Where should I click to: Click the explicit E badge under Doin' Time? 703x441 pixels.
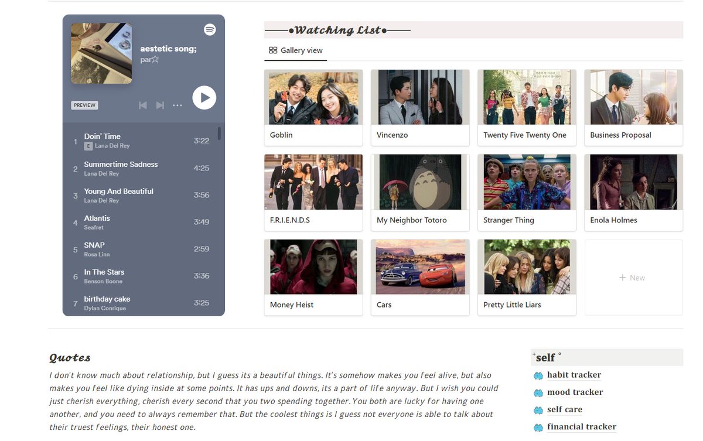pos(88,146)
